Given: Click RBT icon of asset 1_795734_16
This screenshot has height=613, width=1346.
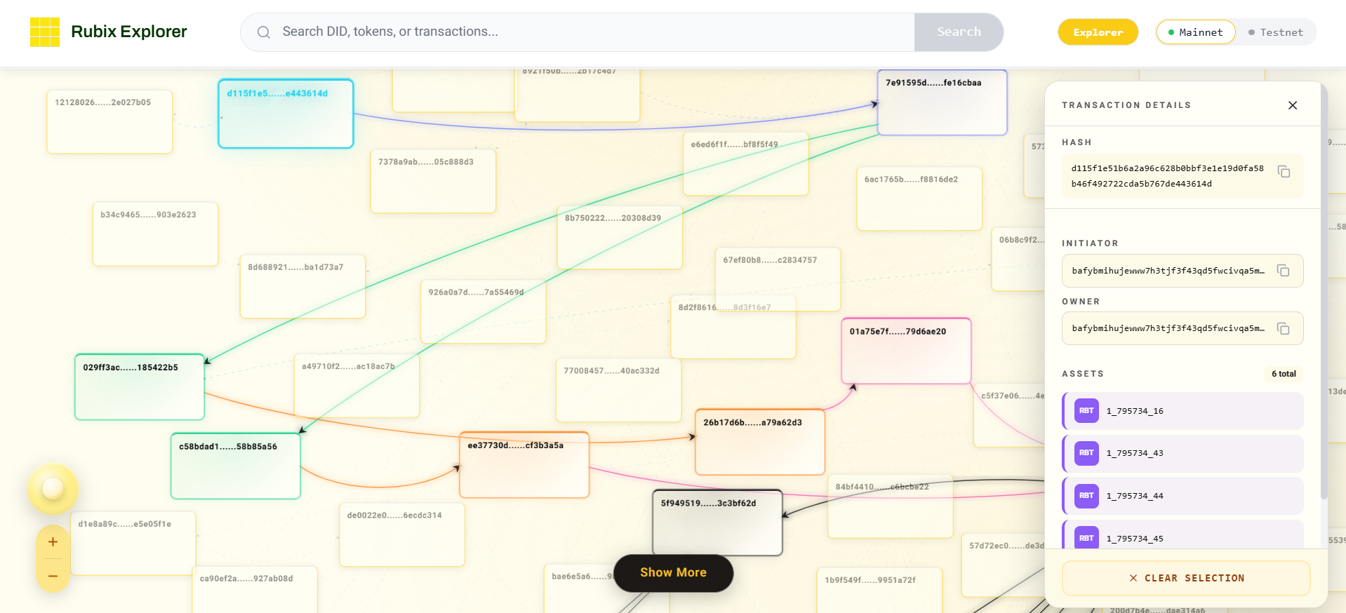Looking at the screenshot, I should tap(1086, 411).
